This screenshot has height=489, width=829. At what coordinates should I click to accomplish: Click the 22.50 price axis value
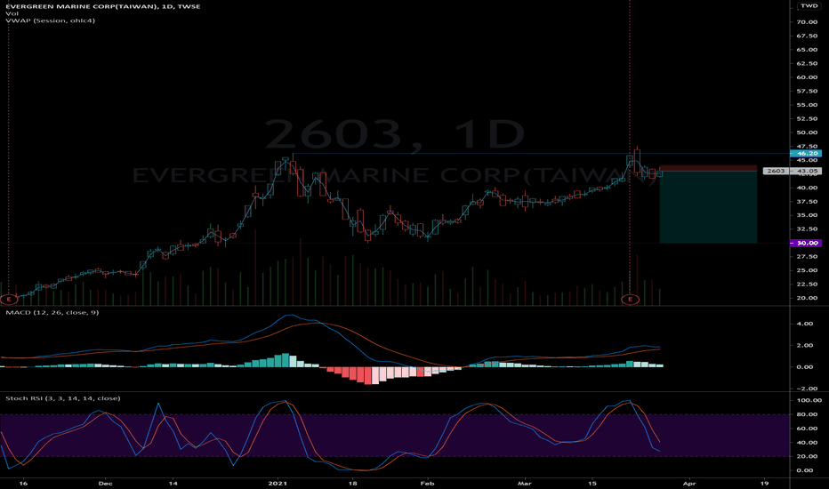[x=808, y=284]
